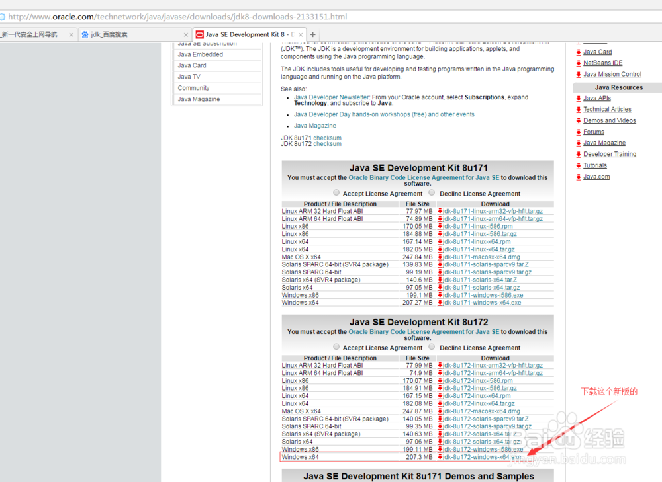Screen dimensions: 662x482
Task: Click red arrow icon beside Demos and Videos
Action: click(x=579, y=120)
